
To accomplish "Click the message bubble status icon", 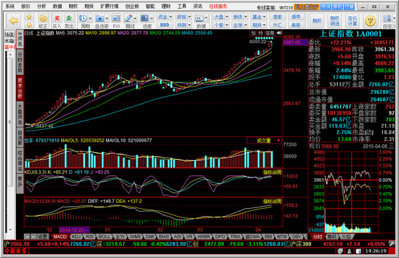I will coord(340,251).
